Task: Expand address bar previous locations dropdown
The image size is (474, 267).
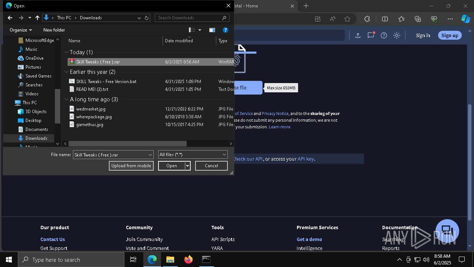Action: coord(139,18)
